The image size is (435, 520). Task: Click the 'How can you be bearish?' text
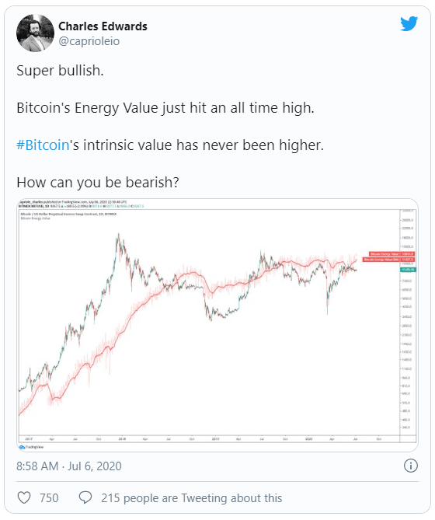coord(98,183)
